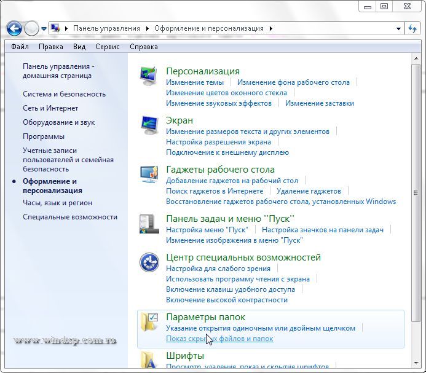This screenshot has width=426, height=373.
Task: Click the Экран display icon
Action: click(149, 125)
